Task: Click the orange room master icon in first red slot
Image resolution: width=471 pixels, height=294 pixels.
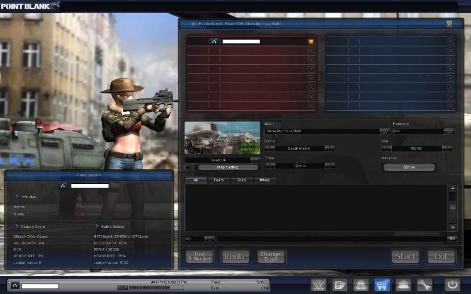Action: point(311,41)
